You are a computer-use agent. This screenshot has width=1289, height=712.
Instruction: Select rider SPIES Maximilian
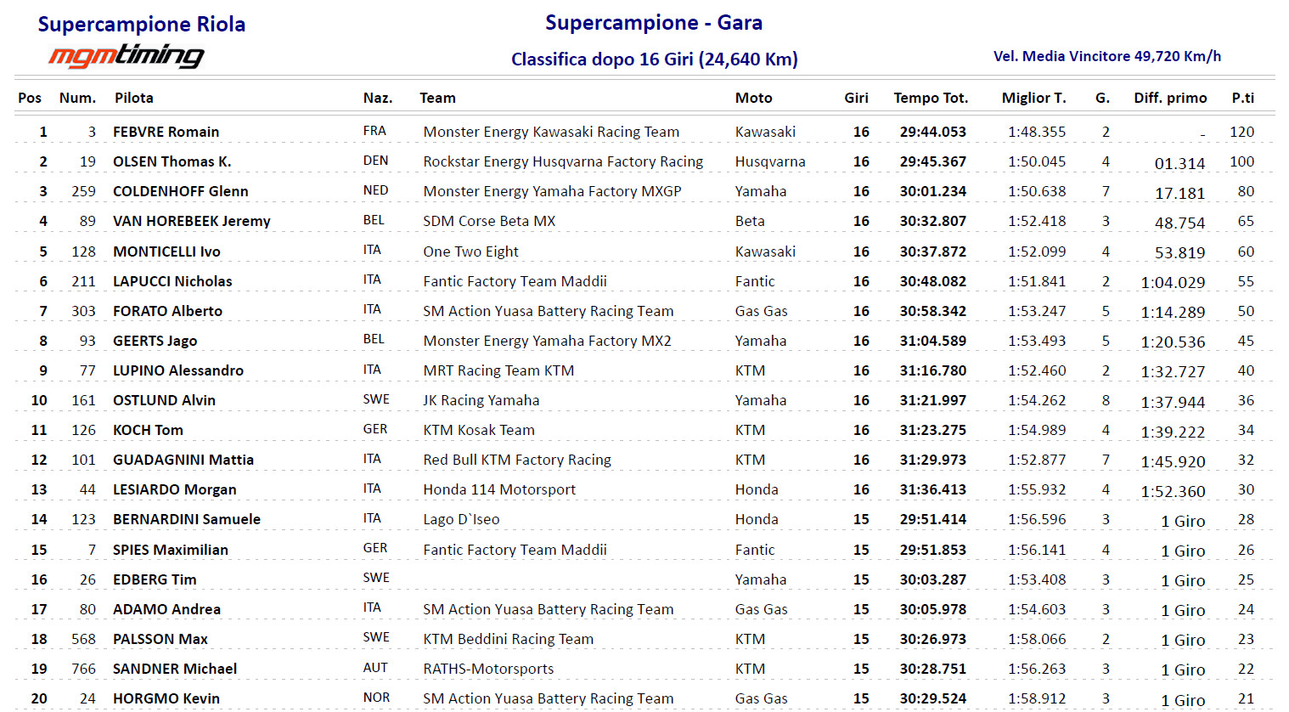click(171, 550)
